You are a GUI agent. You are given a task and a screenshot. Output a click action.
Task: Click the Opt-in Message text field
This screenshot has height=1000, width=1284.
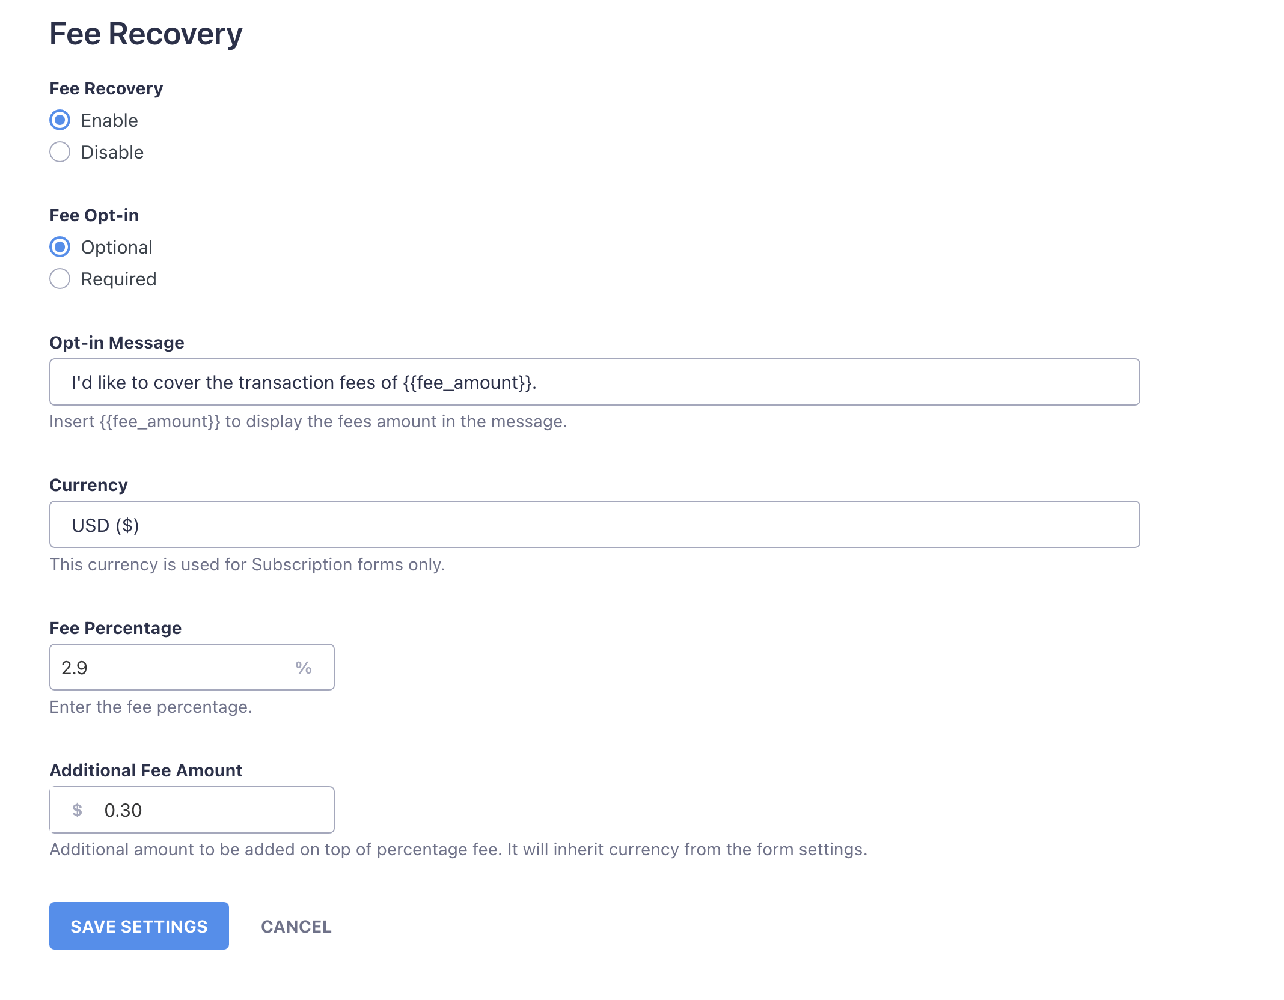click(x=594, y=382)
